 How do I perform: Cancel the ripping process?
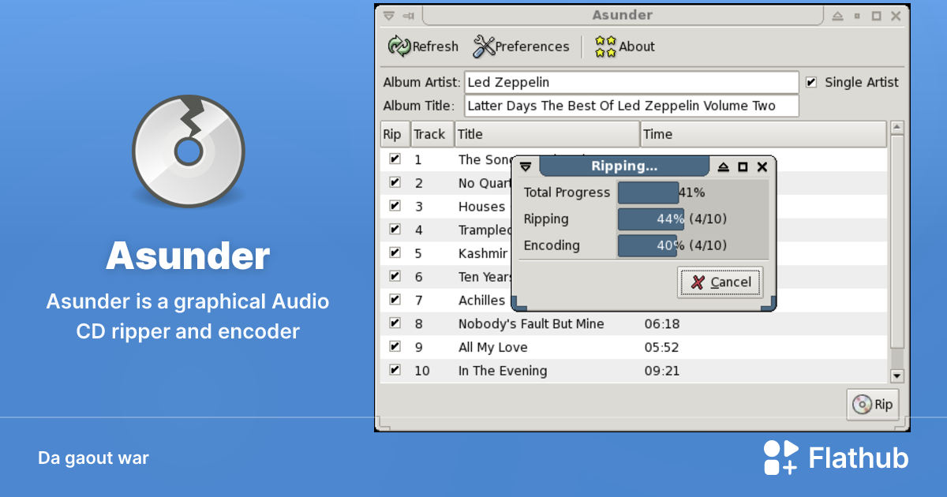point(720,282)
